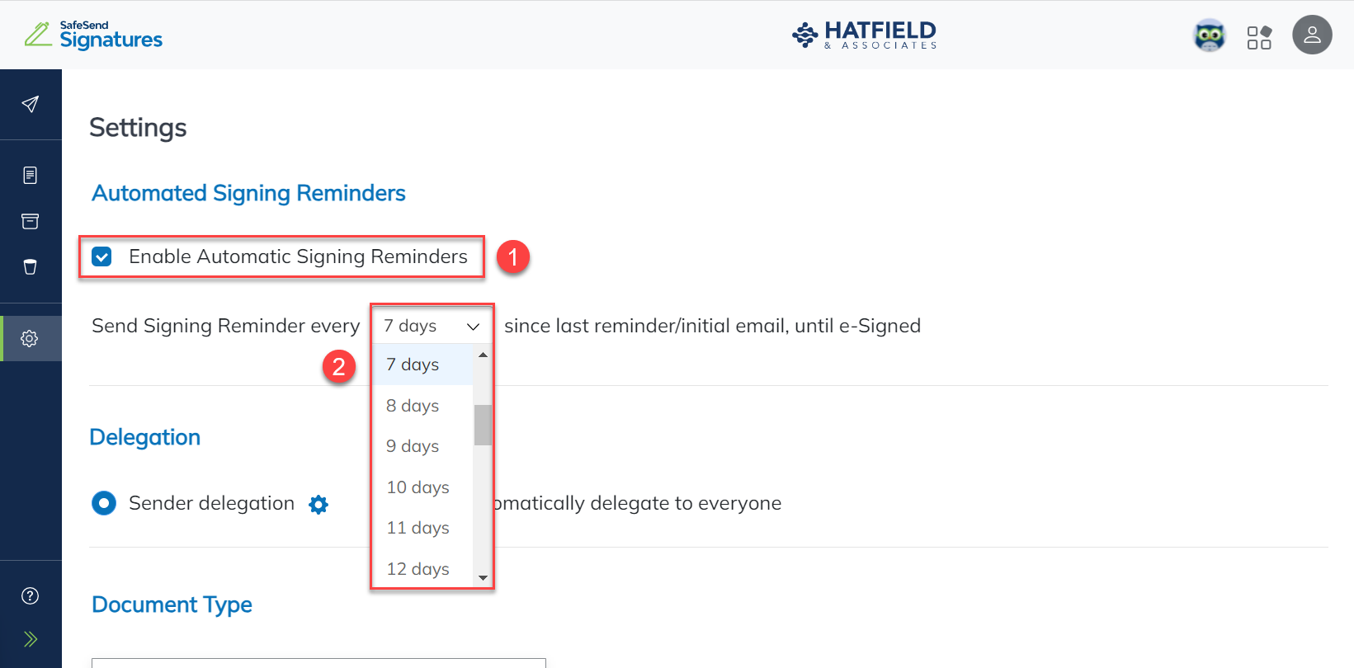Select the Settings gear in the sidebar
This screenshot has width=1354, height=668.
tap(31, 337)
